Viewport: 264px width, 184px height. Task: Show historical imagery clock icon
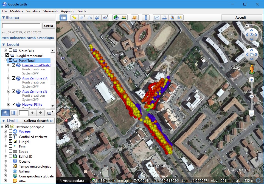(x=116, y=18)
